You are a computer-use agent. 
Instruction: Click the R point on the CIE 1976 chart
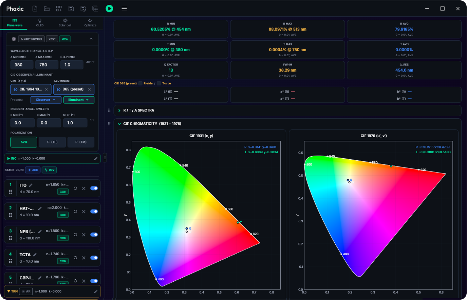point(348,180)
